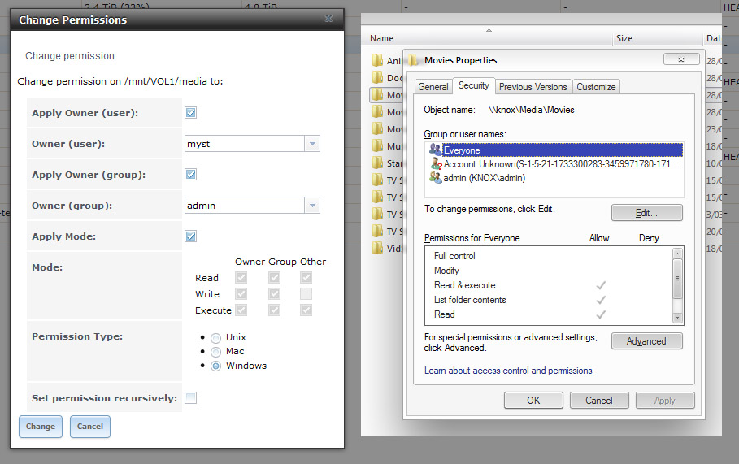Click the Object name path text
Image resolution: width=739 pixels, height=464 pixels.
(x=531, y=109)
